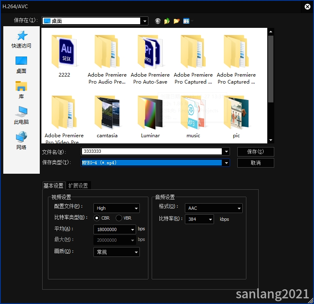
Task: Select the music folder
Action: [x=193, y=117]
